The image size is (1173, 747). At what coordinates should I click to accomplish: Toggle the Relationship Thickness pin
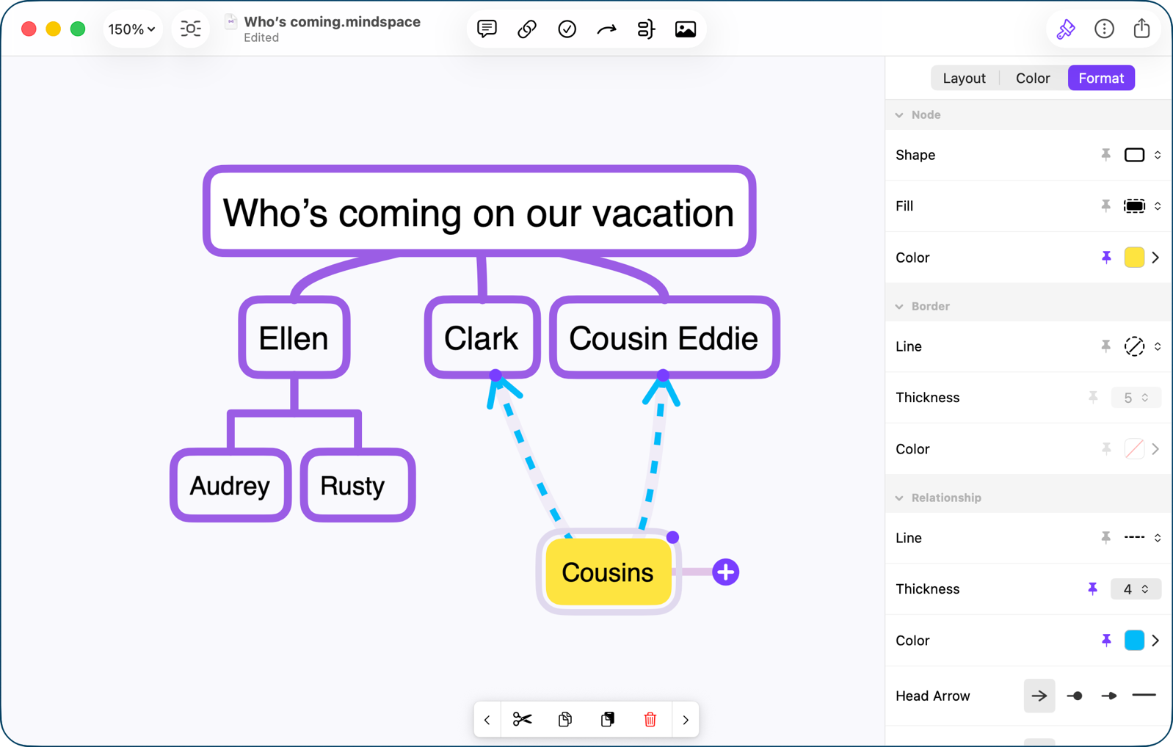pos(1093,589)
